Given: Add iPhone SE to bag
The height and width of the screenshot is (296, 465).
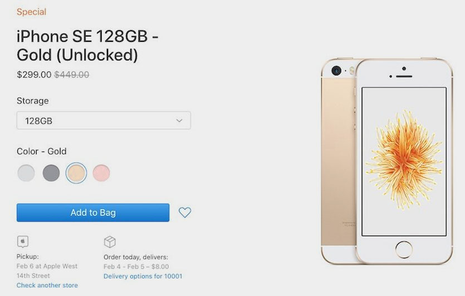Looking at the screenshot, I should [93, 213].
